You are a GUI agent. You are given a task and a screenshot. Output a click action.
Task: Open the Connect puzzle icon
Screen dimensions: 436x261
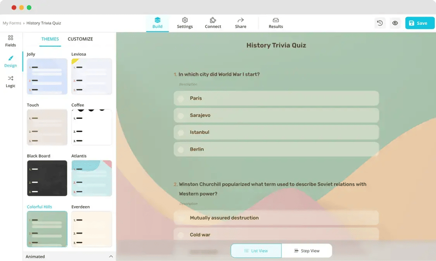point(213,20)
